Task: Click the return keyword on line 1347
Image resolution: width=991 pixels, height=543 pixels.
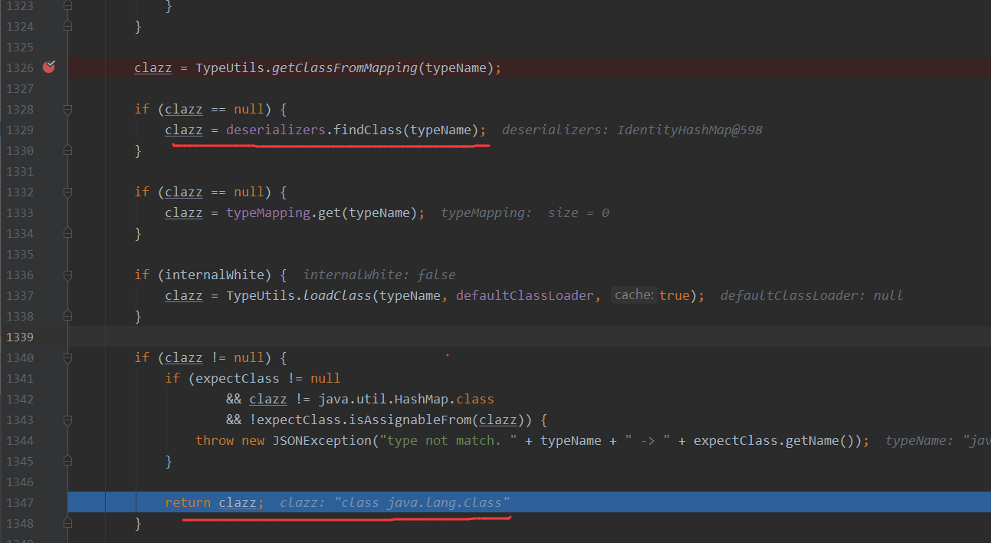Action: [188, 502]
